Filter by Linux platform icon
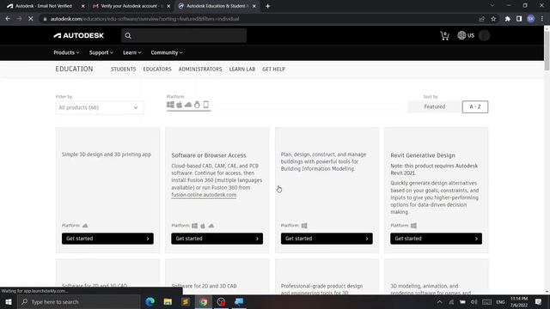Screen dimensions: 550x309 tap(197, 105)
